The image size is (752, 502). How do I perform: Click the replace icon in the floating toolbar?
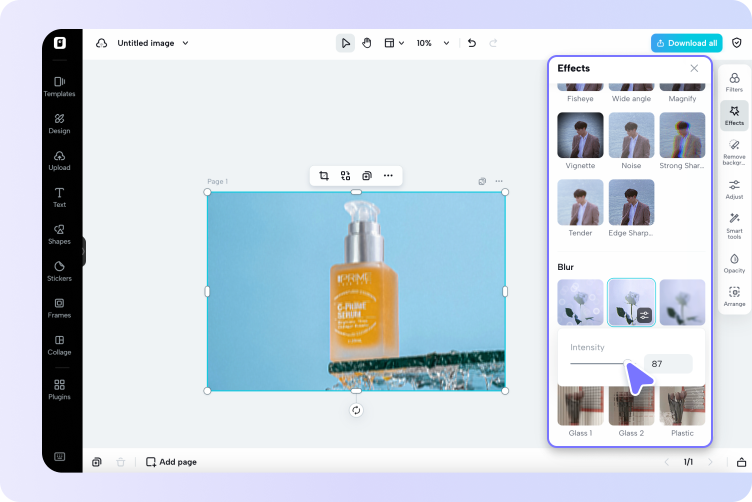345,175
